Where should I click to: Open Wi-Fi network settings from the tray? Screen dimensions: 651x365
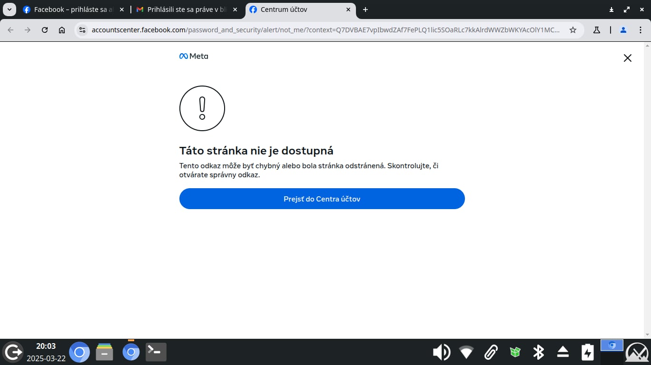(x=466, y=352)
